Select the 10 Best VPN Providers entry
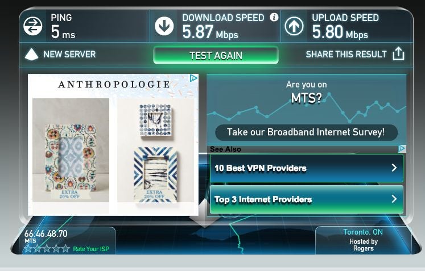 [x=307, y=168]
